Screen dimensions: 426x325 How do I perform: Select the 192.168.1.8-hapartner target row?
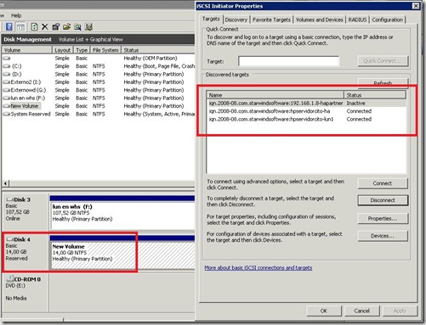pos(306,104)
